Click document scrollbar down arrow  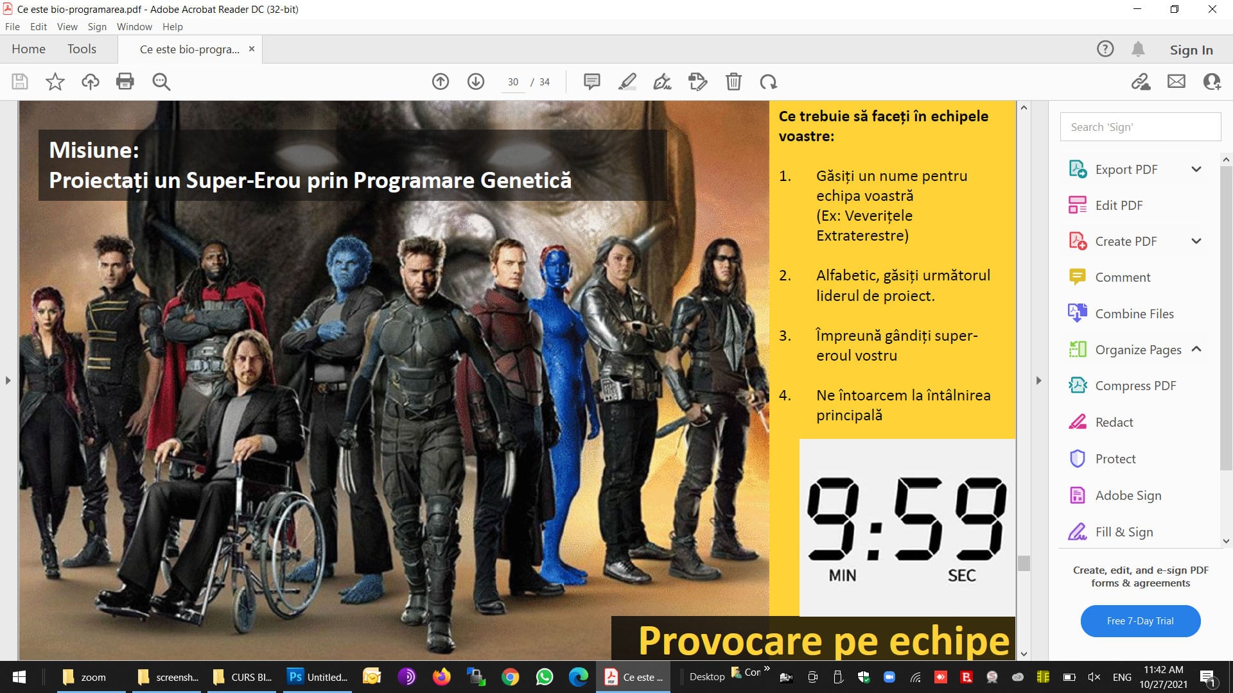click(1024, 654)
